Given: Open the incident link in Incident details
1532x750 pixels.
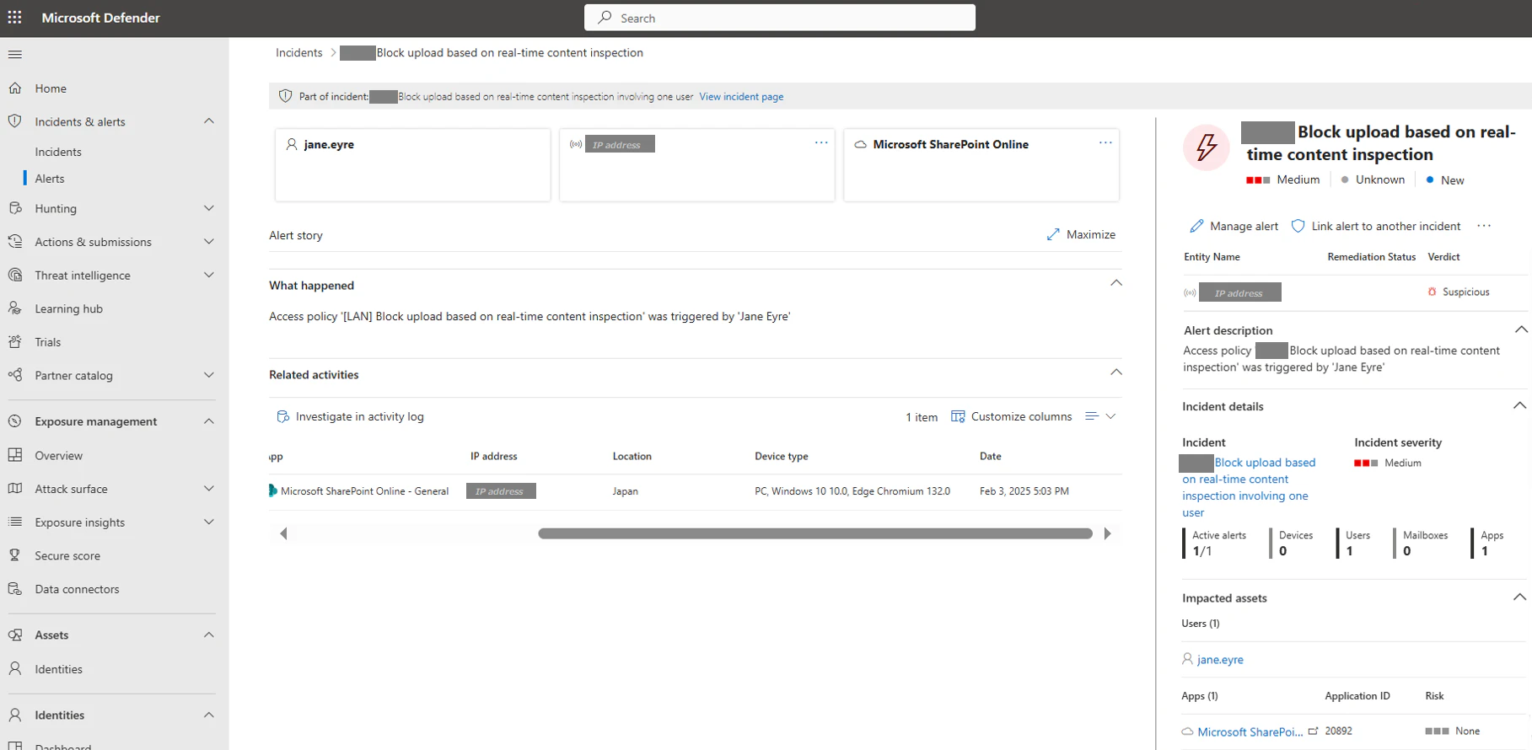Looking at the screenshot, I should 1248,487.
